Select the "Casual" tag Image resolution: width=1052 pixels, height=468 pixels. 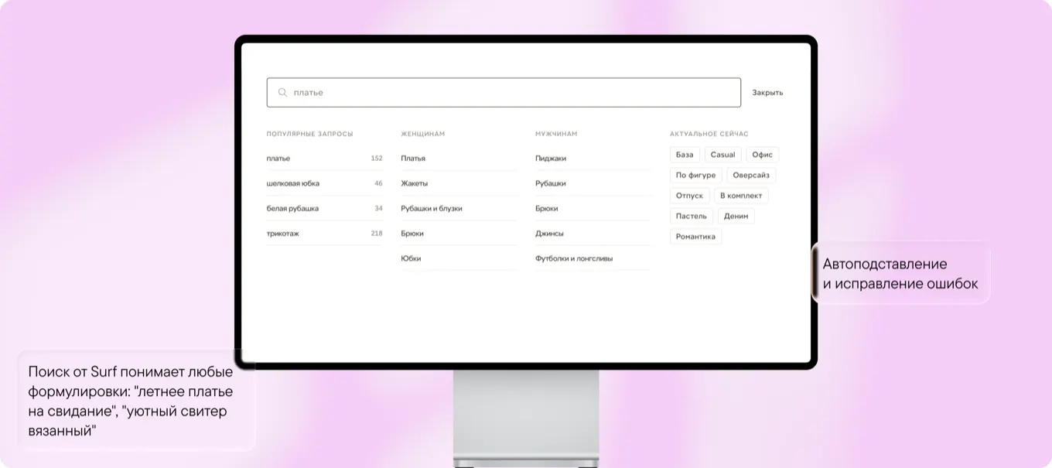(x=722, y=155)
